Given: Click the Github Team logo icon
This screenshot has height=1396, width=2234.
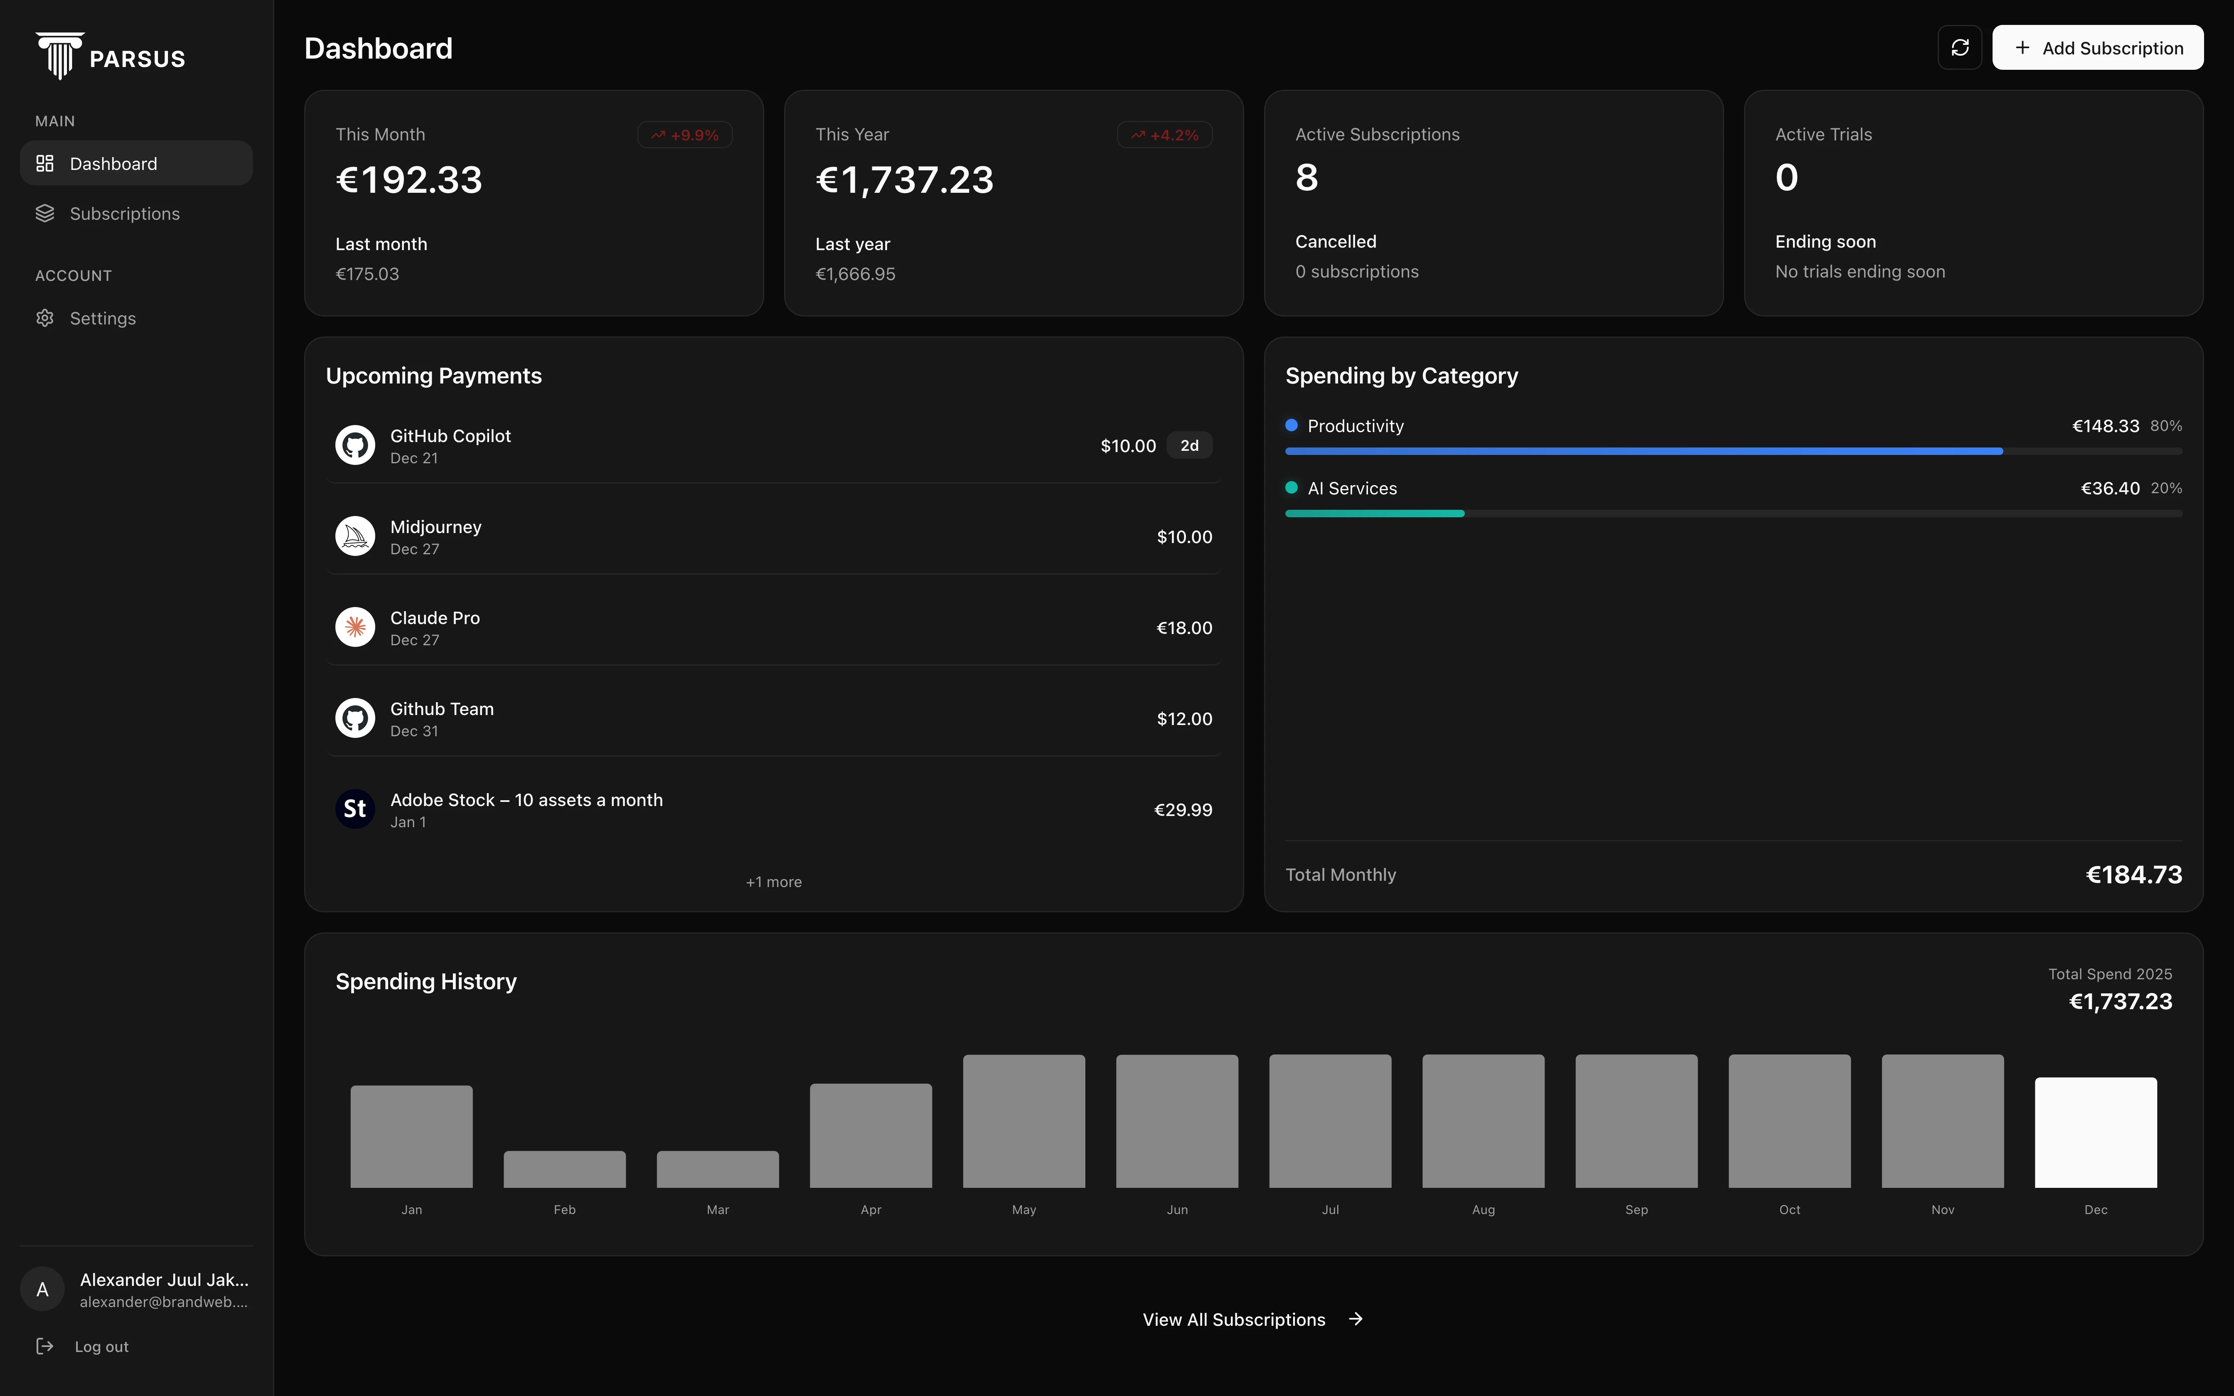Looking at the screenshot, I should point(354,718).
